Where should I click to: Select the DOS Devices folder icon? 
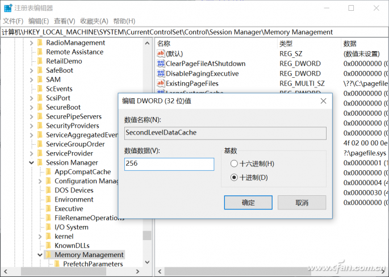pyautogui.click(x=48, y=190)
